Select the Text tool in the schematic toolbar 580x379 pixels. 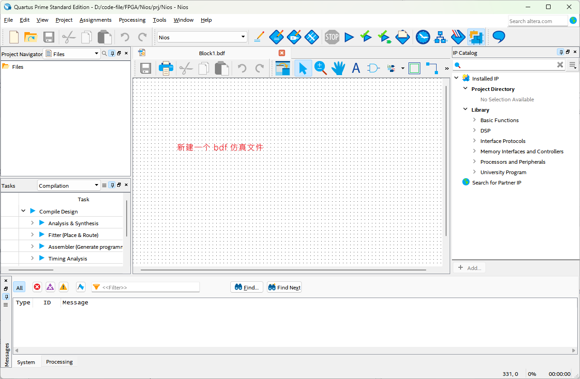[x=356, y=68]
